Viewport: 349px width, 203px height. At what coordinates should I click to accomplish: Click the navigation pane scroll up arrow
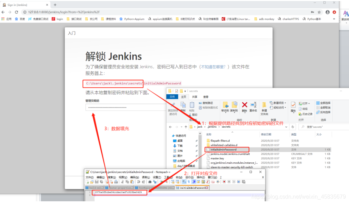200,134
